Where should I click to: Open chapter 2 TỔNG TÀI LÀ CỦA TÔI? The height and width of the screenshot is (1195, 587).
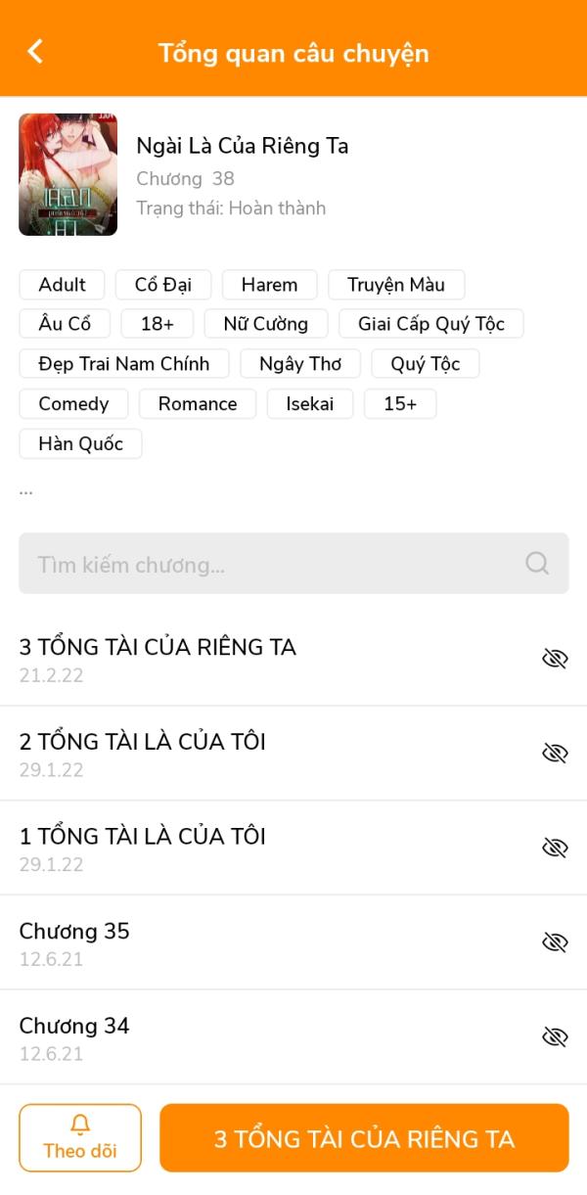click(293, 754)
